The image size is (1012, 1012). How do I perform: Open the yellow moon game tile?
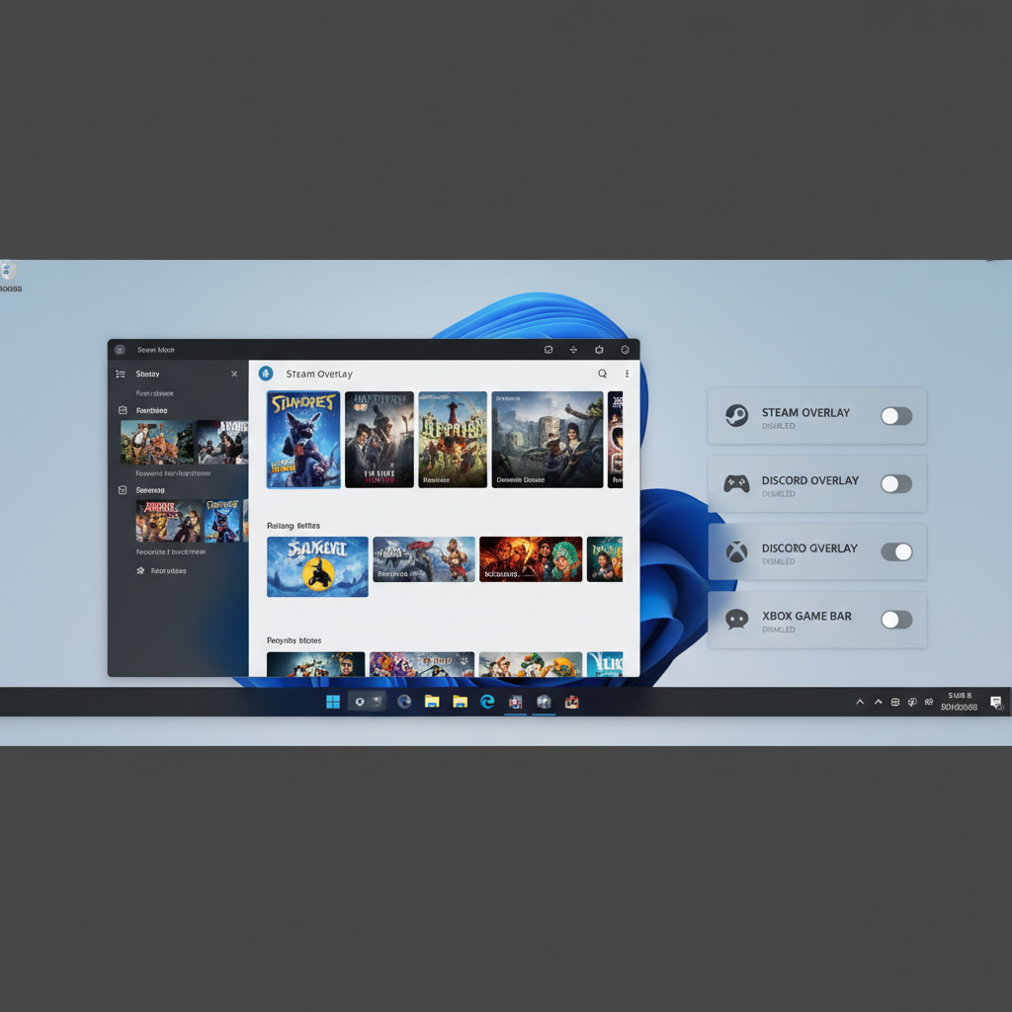point(317,566)
